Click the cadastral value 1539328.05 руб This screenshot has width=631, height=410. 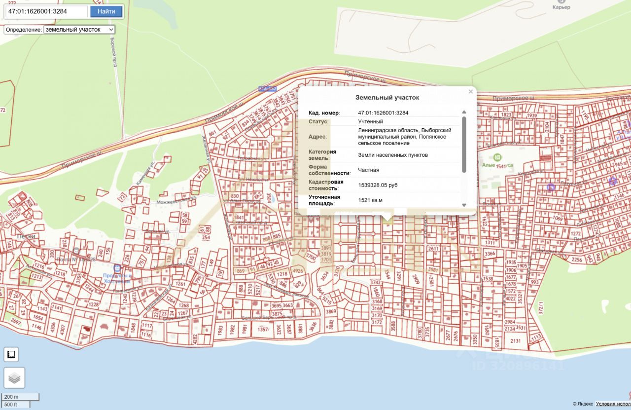point(378,185)
